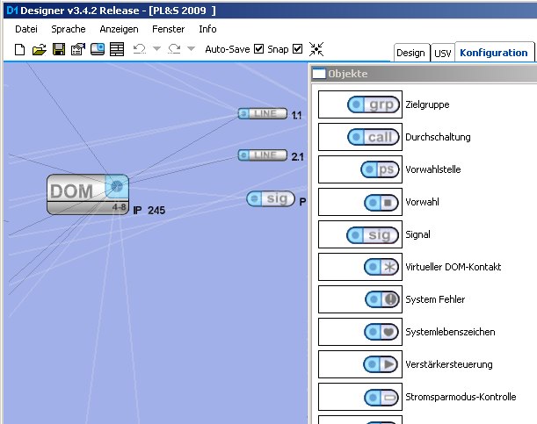Screen dimensions: 537x424
Task: Select the Systemlebenszeichen heart icon
Action: [381, 332]
